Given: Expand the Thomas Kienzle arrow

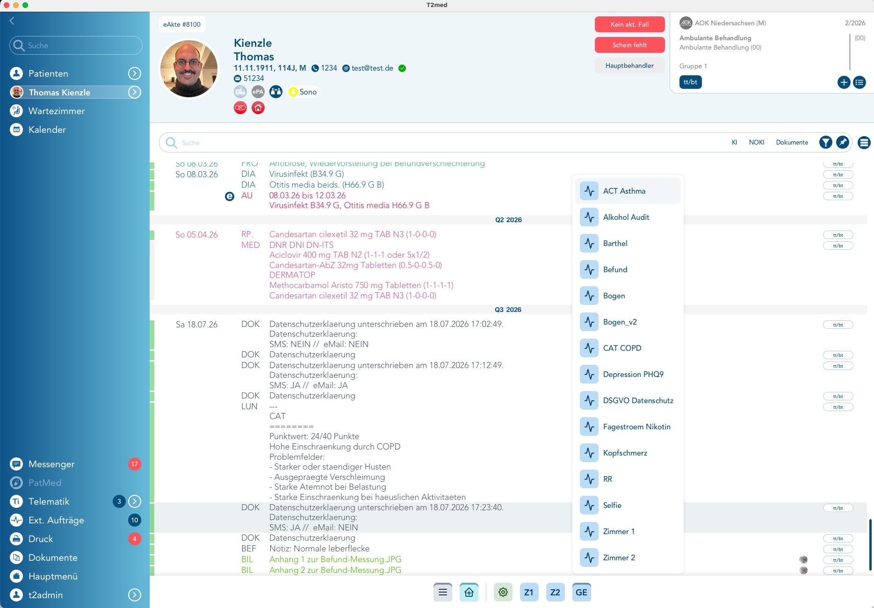Looking at the screenshot, I should tap(135, 92).
